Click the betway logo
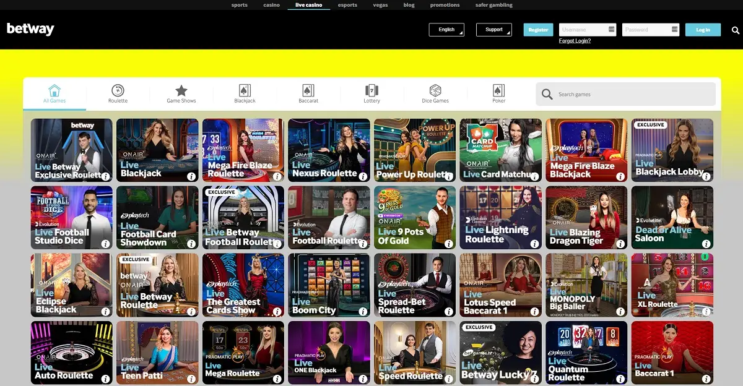The image size is (743, 386). click(x=30, y=29)
